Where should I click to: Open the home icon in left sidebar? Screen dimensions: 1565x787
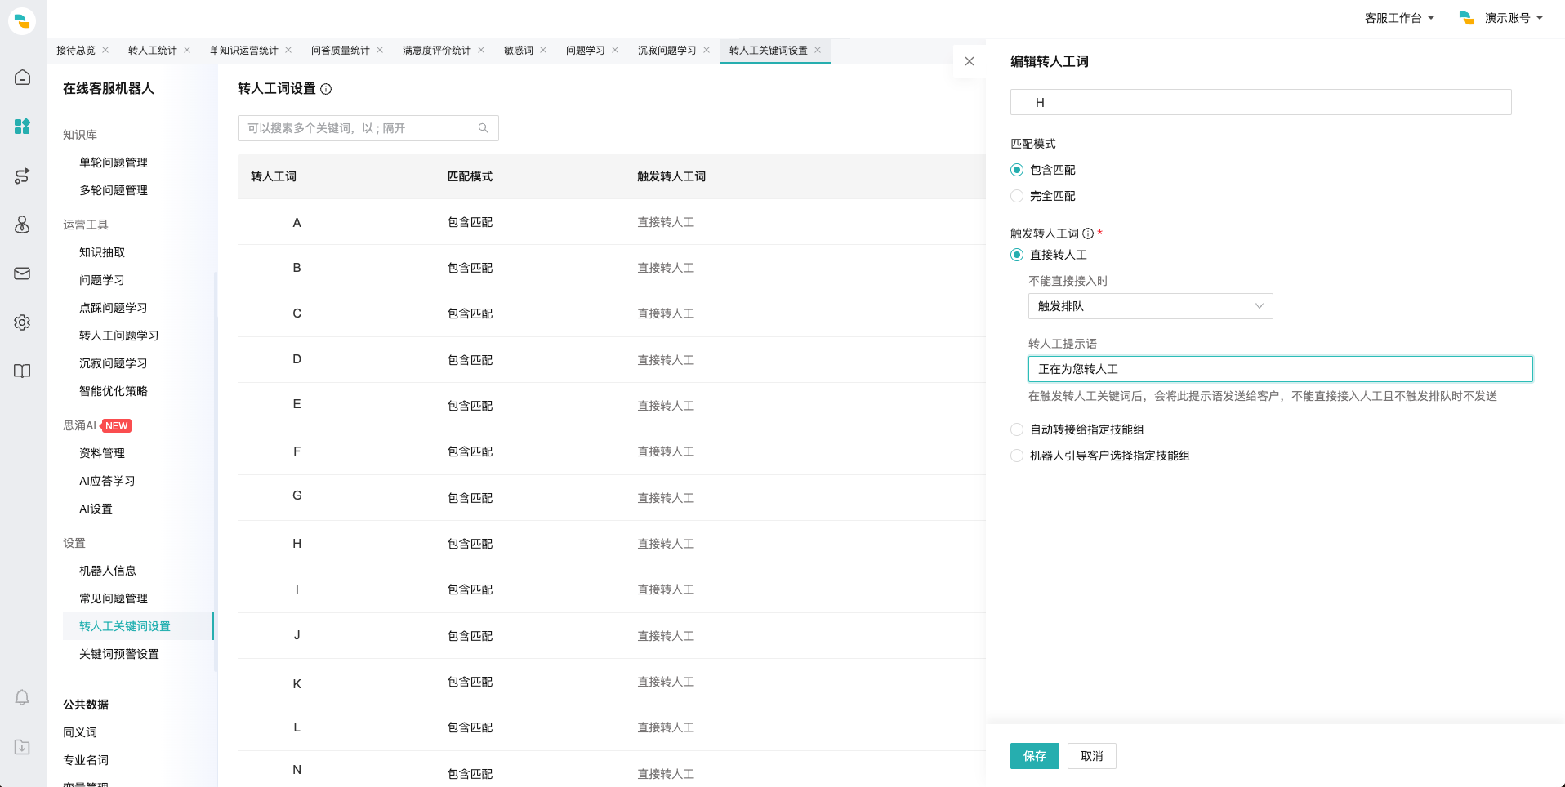click(x=22, y=78)
